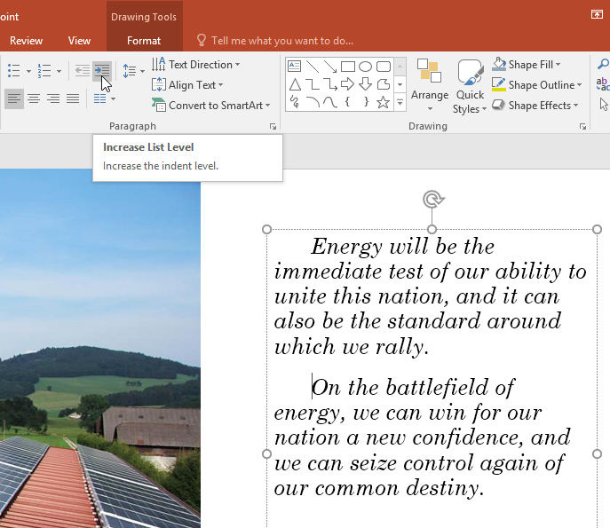Click in the Tell me search field
This screenshot has height=528, width=610.
click(281, 40)
